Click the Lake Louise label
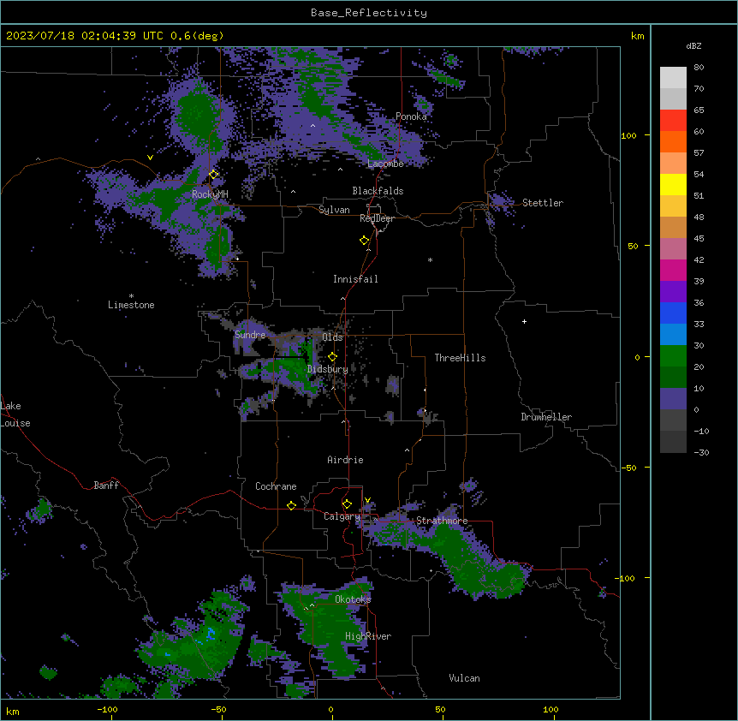This screenshot has height=721, width=738. point(15,414)
